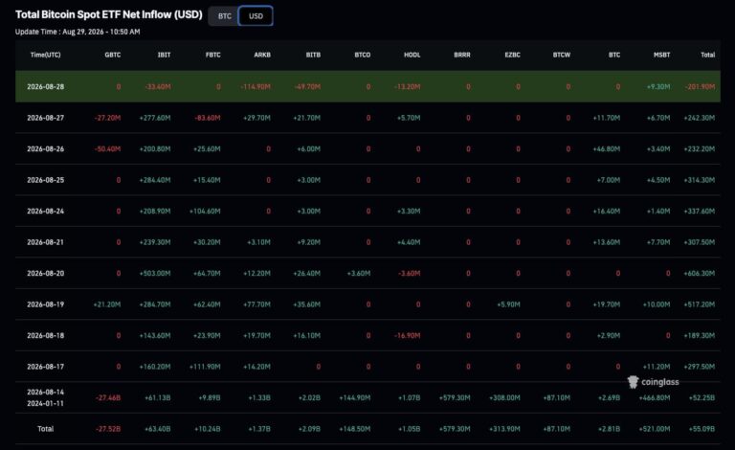735x450 pixels.
Task: Click the MSBT column header
Action: coord(661,55)
